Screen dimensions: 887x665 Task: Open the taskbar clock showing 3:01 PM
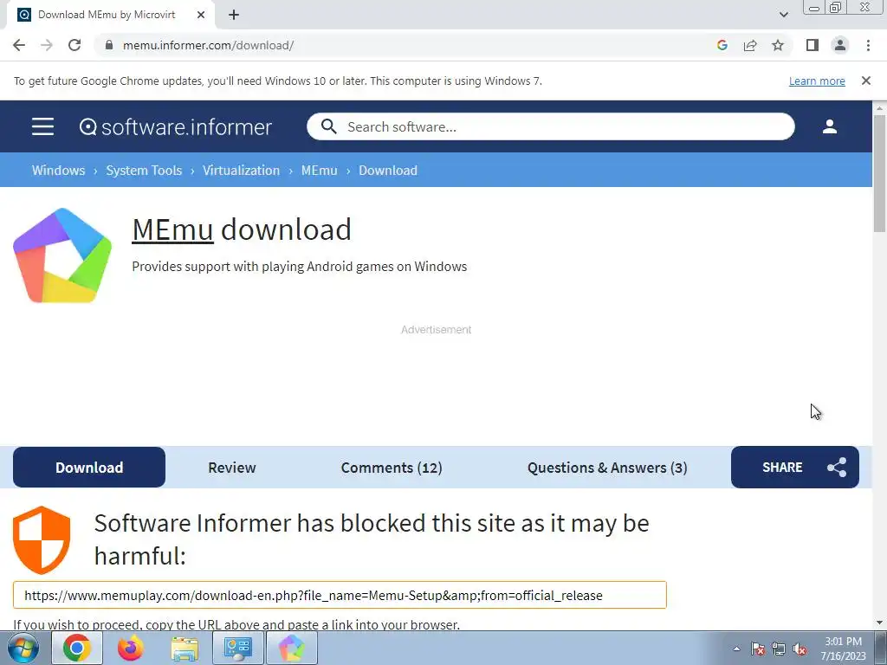(843, 649)
